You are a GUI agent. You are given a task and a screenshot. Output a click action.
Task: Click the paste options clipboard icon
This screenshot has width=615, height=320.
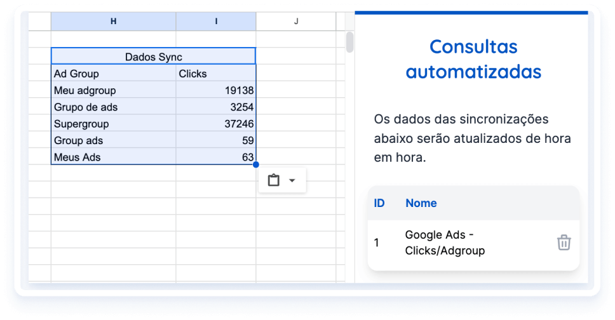click(x=274, y=180)
